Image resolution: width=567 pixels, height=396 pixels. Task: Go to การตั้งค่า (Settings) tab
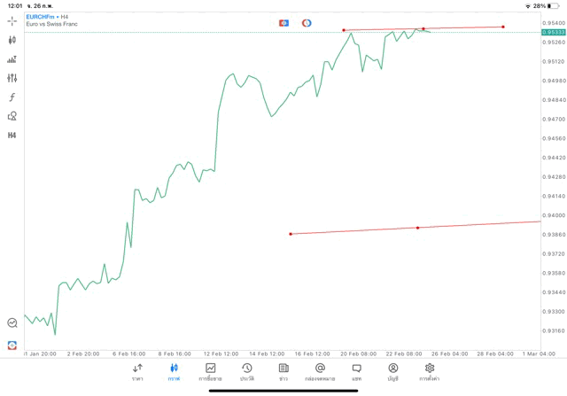430,372
